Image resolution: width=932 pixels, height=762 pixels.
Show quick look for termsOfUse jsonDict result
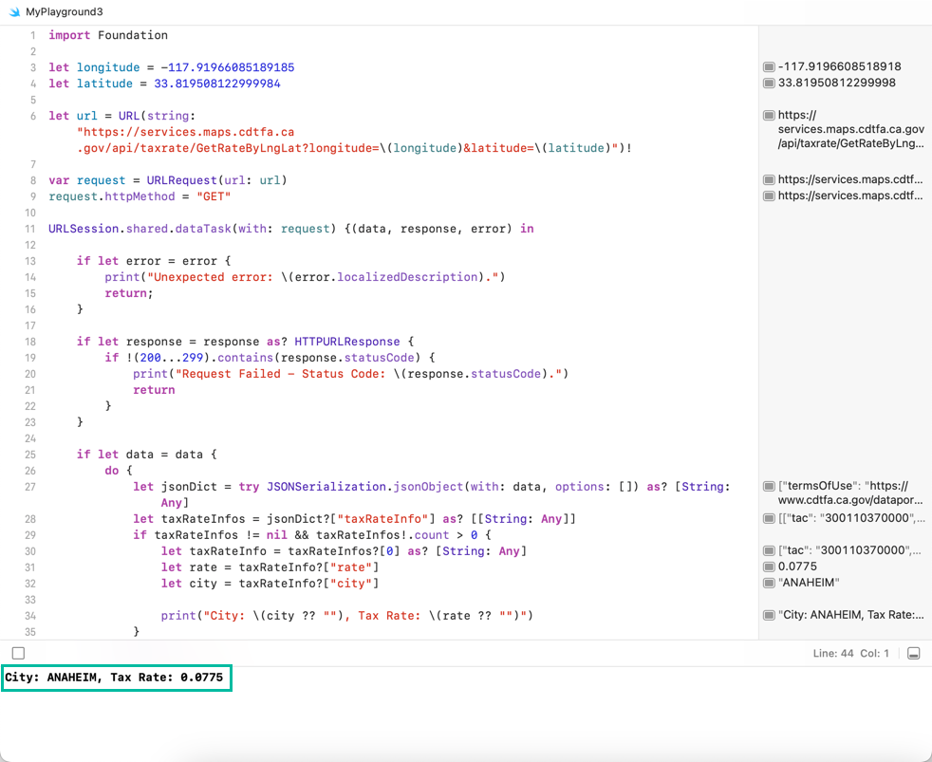769,486
